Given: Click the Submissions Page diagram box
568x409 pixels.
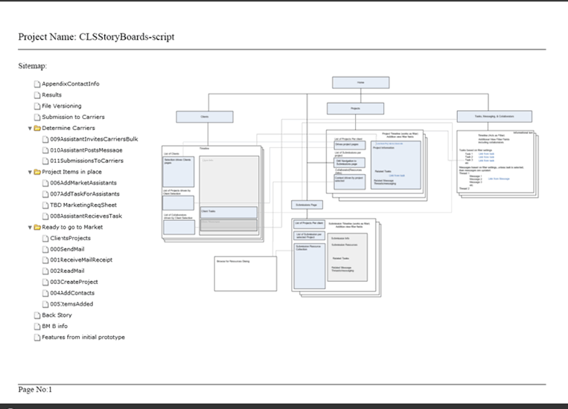Looking at the screenshot, I should point(307,204).
